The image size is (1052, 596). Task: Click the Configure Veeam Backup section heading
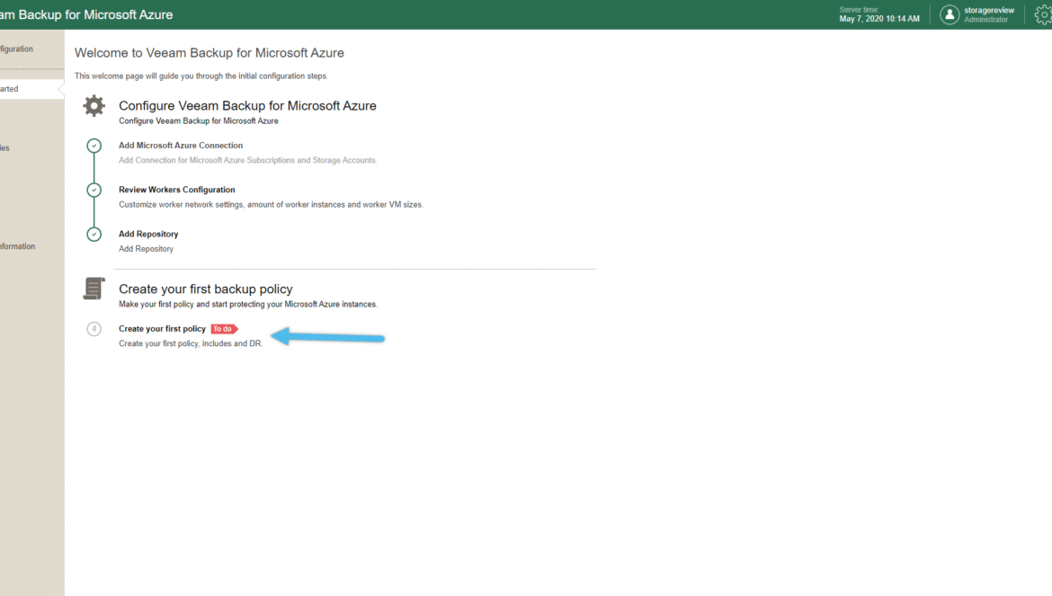[x=247, y=106]
